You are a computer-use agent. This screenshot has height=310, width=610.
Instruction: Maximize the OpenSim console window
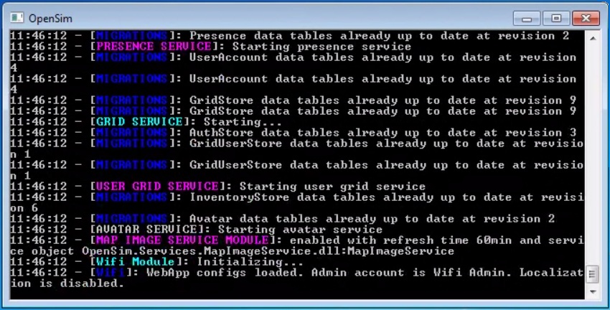(556, 18)
